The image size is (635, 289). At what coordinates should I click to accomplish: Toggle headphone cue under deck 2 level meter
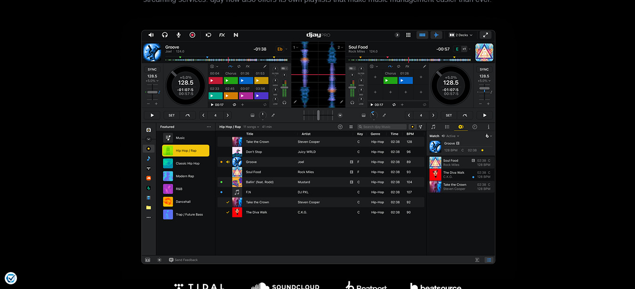[352, 102]
